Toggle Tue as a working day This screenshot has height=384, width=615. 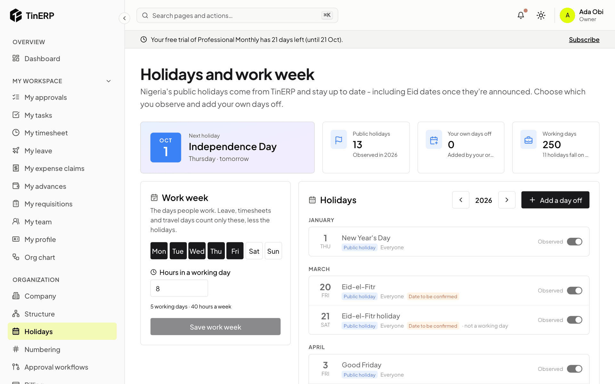(x=178, y=251)
